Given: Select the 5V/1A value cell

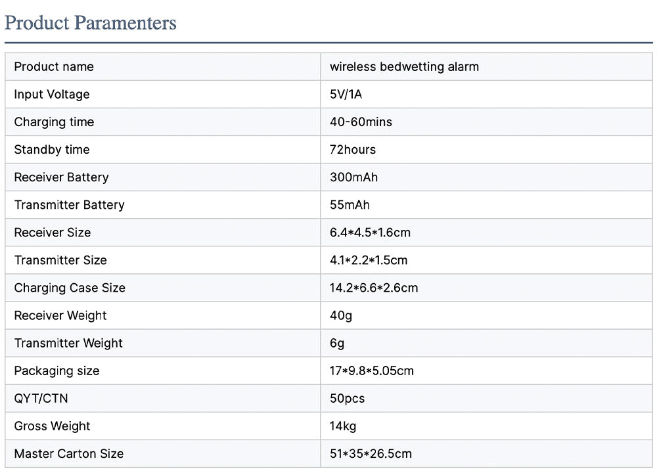Looking at the screenshot, I should 346,95.
